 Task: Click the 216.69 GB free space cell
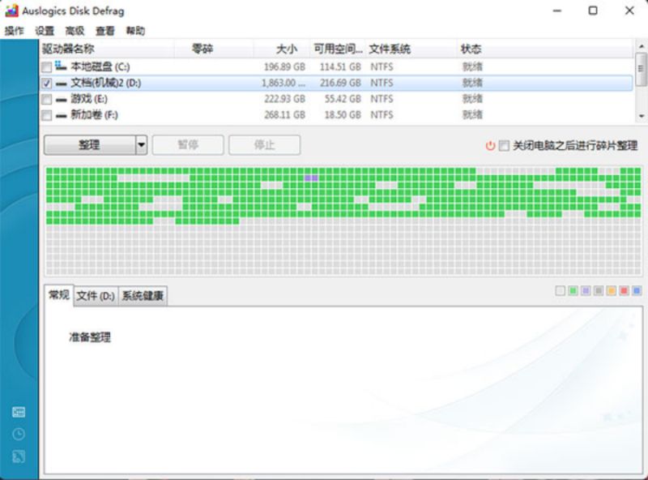click(x=340, y=84)
